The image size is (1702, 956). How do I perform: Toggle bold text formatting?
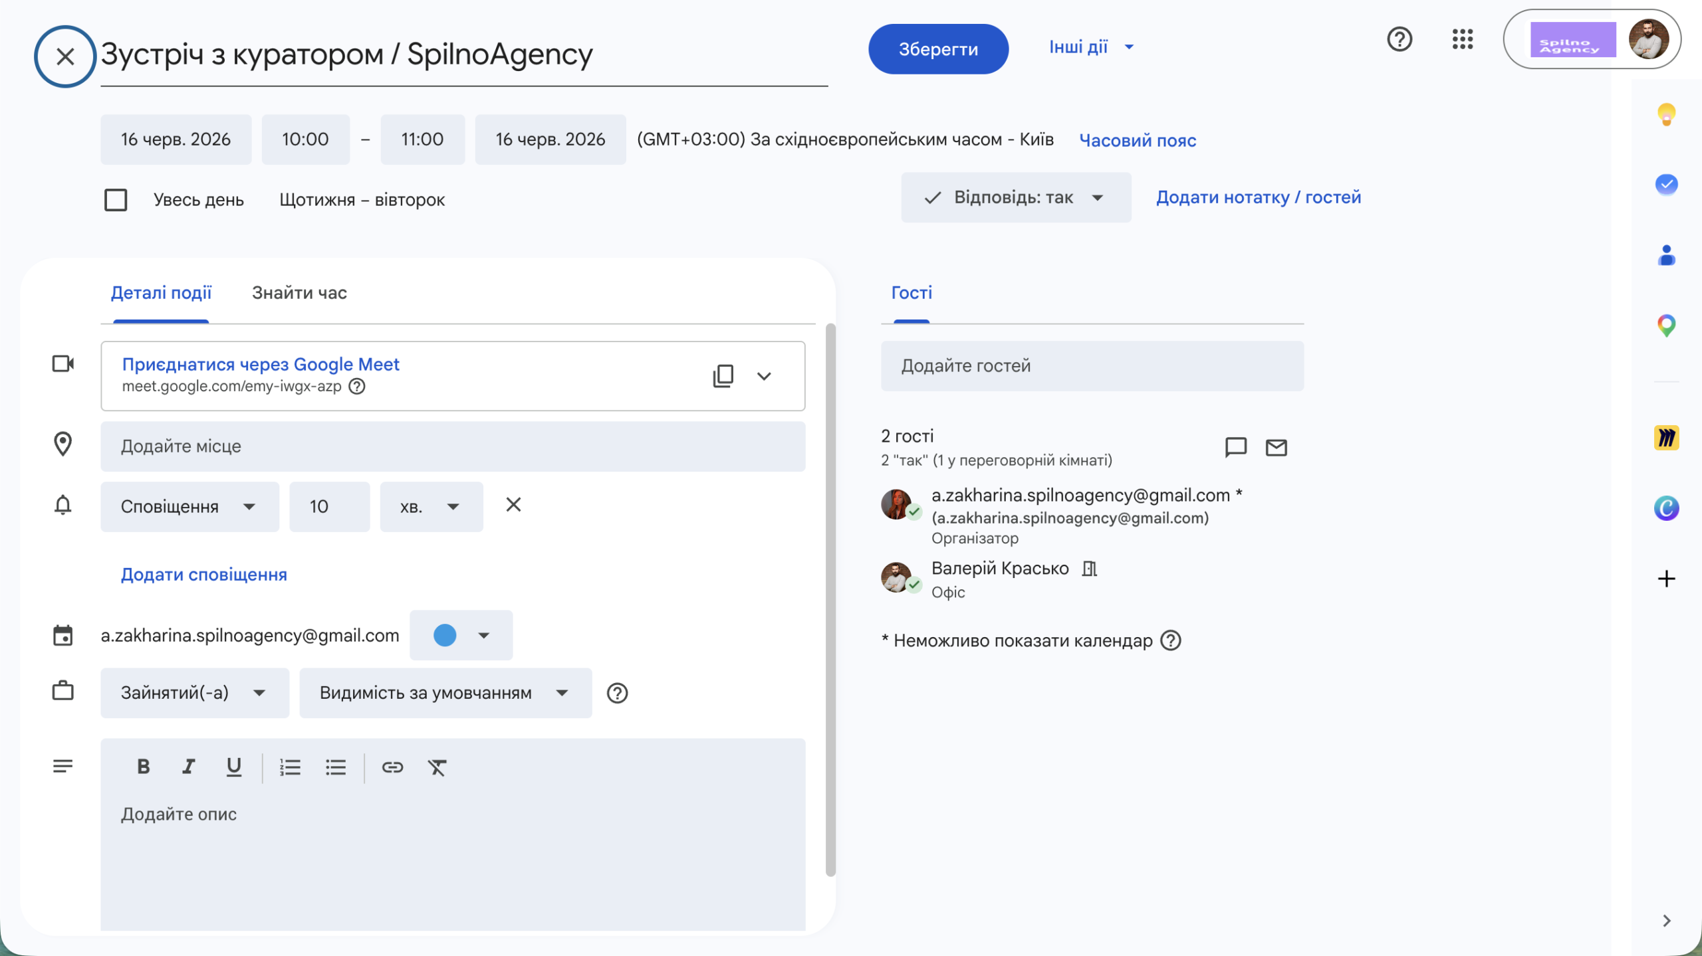click(143, 767)
